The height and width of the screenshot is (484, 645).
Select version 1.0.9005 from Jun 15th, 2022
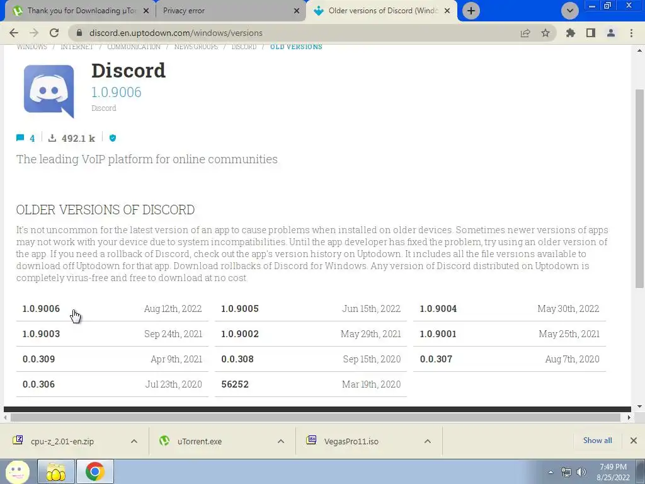pyautogui.click(x=311, y=309)
